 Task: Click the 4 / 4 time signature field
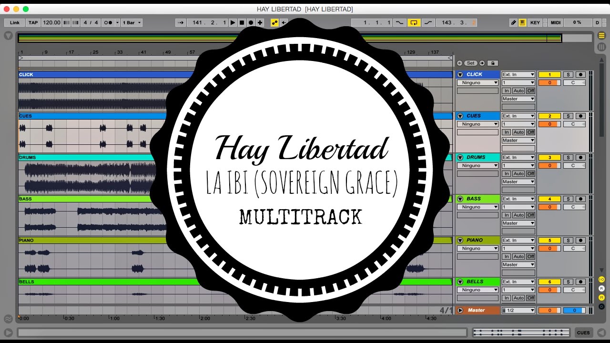pyautogui.click(x=91, y=22)
